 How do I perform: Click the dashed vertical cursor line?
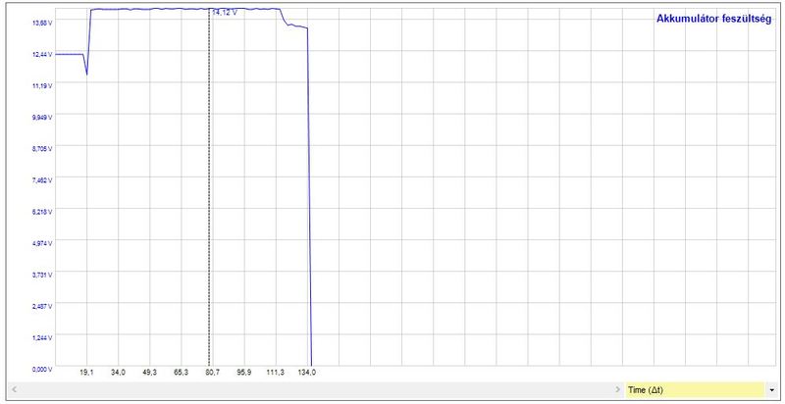[209, 196]
